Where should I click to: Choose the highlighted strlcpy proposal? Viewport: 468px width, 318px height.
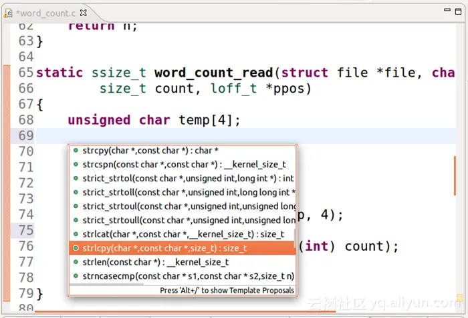click(x=164, y=248)
